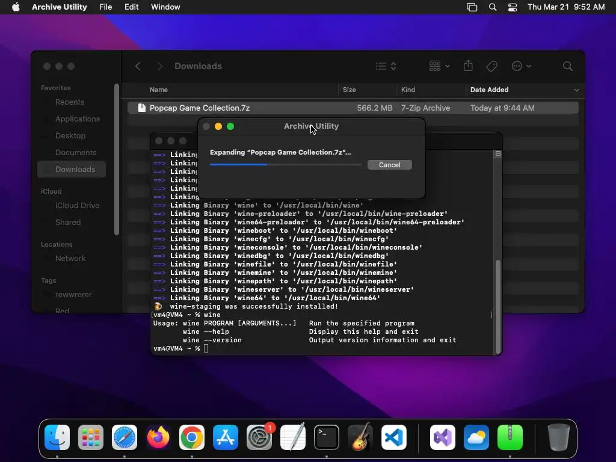The height and width of the screenshot is (462, 616).
Task: Minimize the Archive Utility window
Action: pyautogui.click(x=218, y=126)
